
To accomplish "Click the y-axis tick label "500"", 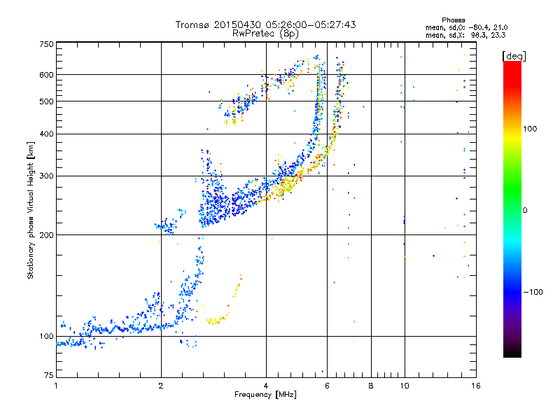I will pyautogui.click(x=46, y=101).
